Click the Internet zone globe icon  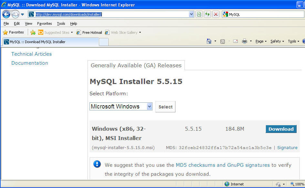pyautogui.click(x=227, y=184)
